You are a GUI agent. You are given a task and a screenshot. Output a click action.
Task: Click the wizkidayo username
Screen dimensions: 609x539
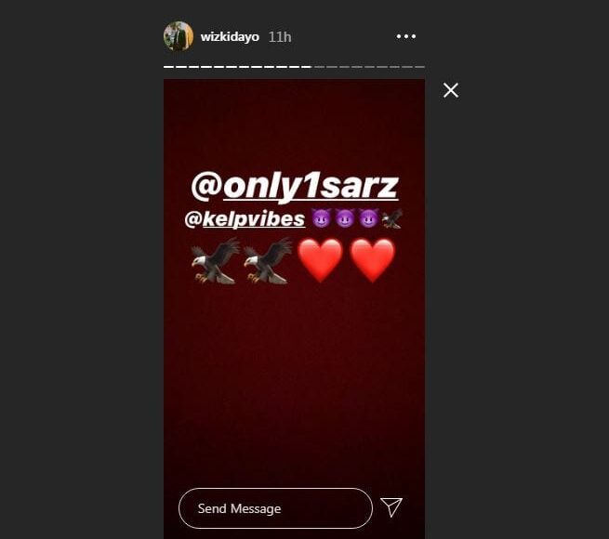coord(230,37)
